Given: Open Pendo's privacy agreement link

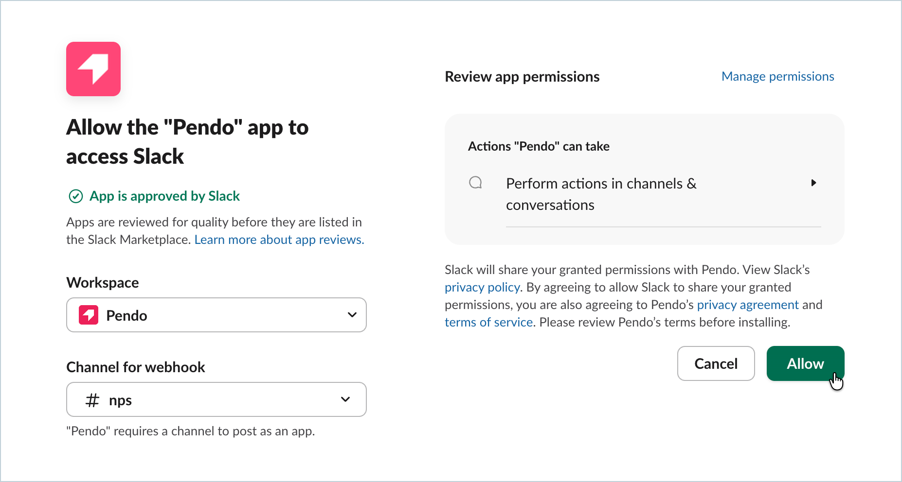Looking at the screenshot, I should pos(748,305).
